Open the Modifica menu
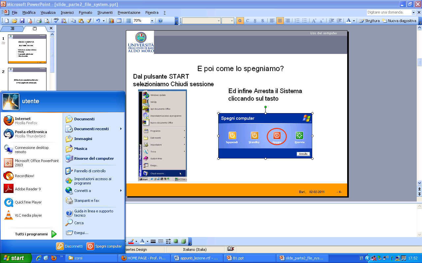Screen dimensions: 422x263 (x=29, y=12)
